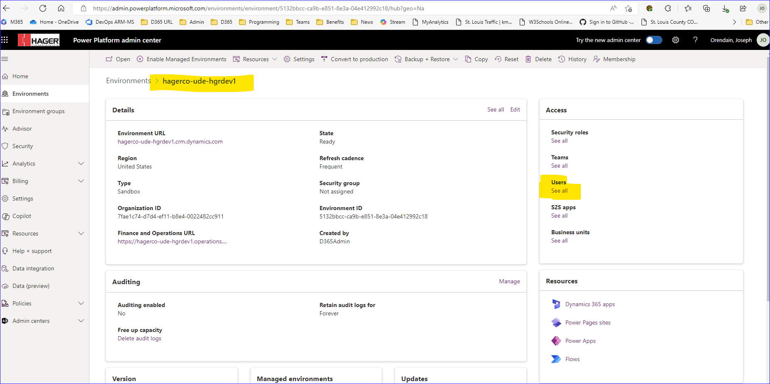The width and height of the screenshot is (770, 384).
Task: Click the Environments breadcrumb link
Action: pos(128,81)
